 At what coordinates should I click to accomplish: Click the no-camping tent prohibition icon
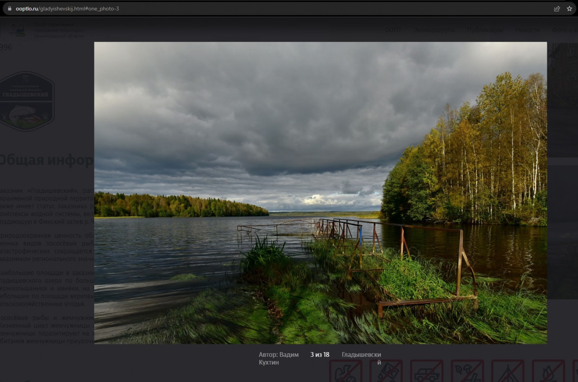click(x=508, y=371)
